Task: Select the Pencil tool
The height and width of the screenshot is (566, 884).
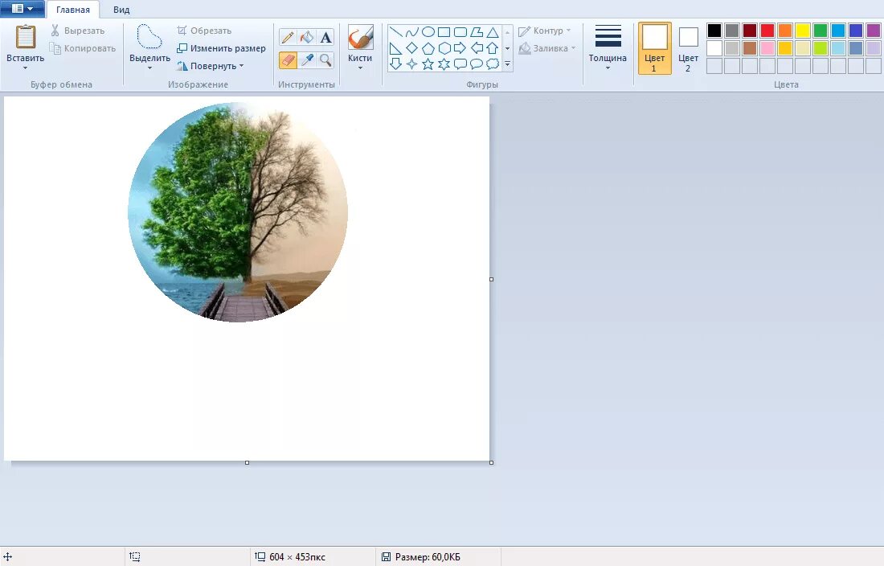Action: (288, 38)
